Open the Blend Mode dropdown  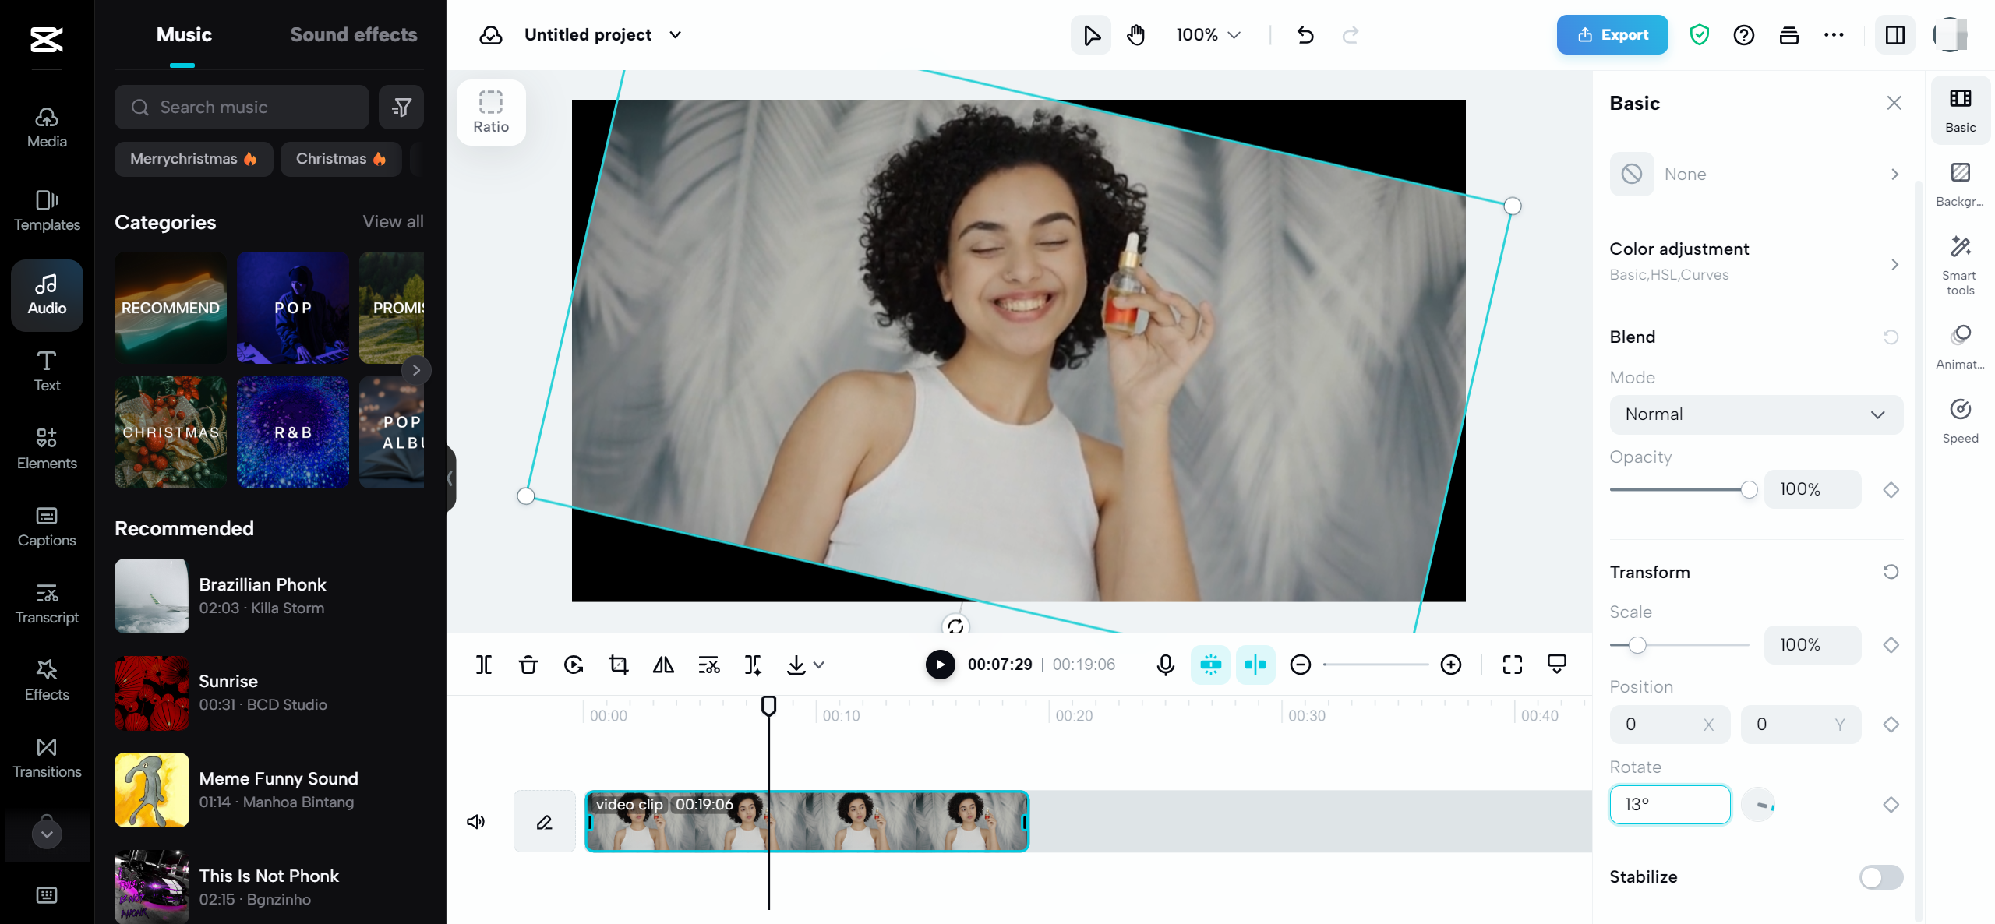tap(1756, 414)
